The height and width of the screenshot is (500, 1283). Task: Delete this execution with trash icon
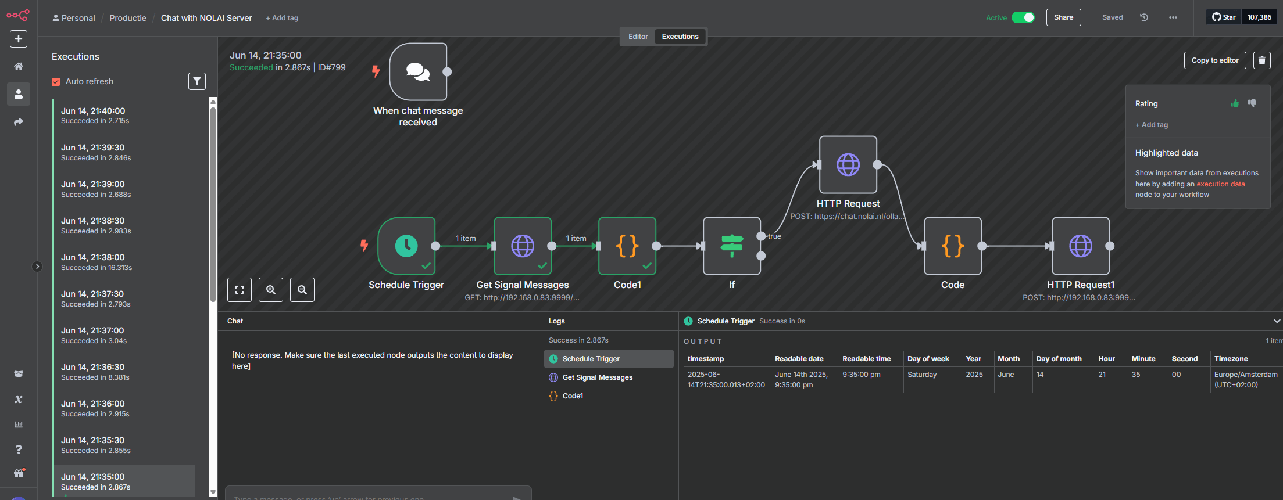coord(1262,60)
